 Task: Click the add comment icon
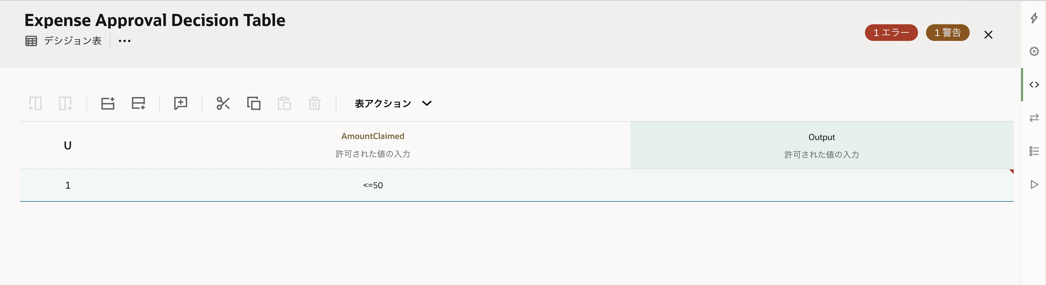pyautogui.click(x=181, y=103)
